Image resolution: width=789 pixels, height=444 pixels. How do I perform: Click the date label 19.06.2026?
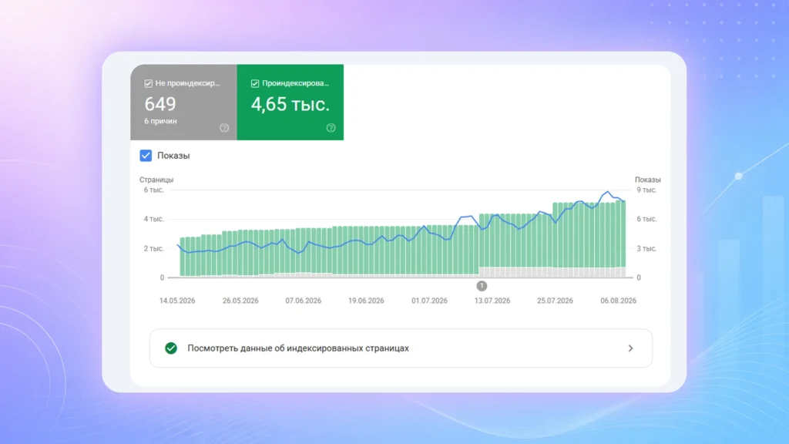click(x=366, y=301)
